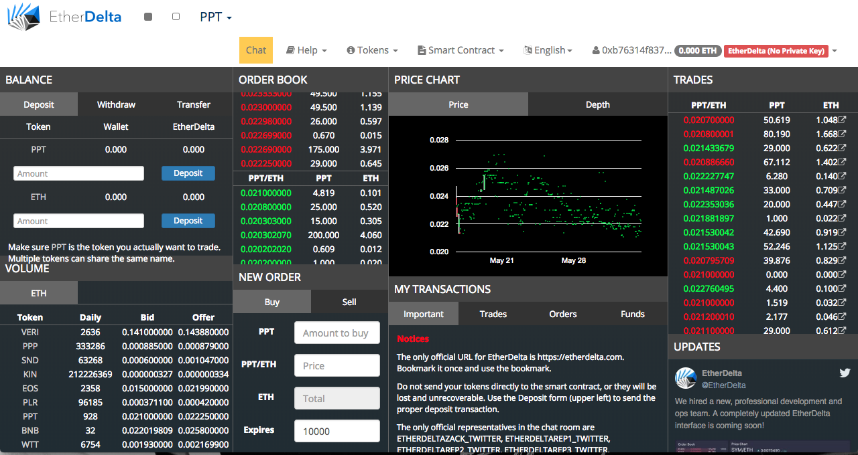Open external link for trade 0.020886660
The height and width of the screenshot is (455, 858).
pos(842,162)
